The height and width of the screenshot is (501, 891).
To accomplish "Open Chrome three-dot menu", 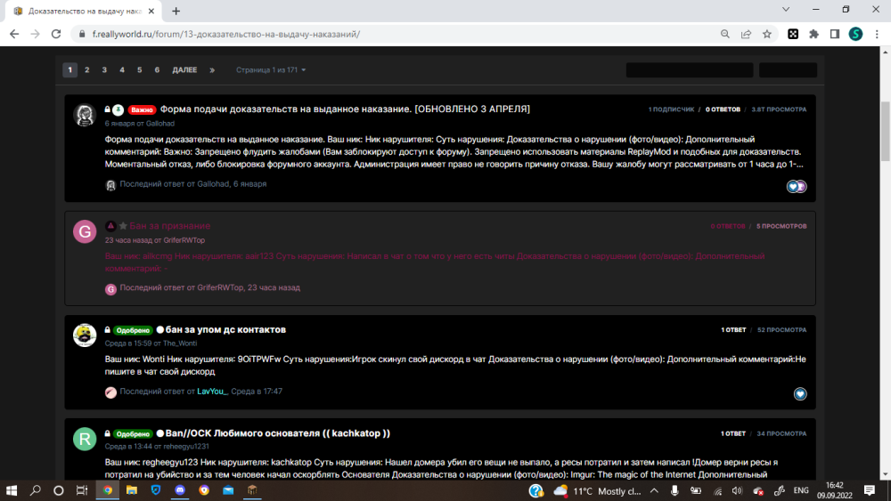I will [x=877, y=34].
